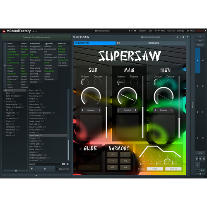Viewport: 207px width, 207px height.
Task: Click Tremolo 6.000 Hz value field
Action: (173, 169)
